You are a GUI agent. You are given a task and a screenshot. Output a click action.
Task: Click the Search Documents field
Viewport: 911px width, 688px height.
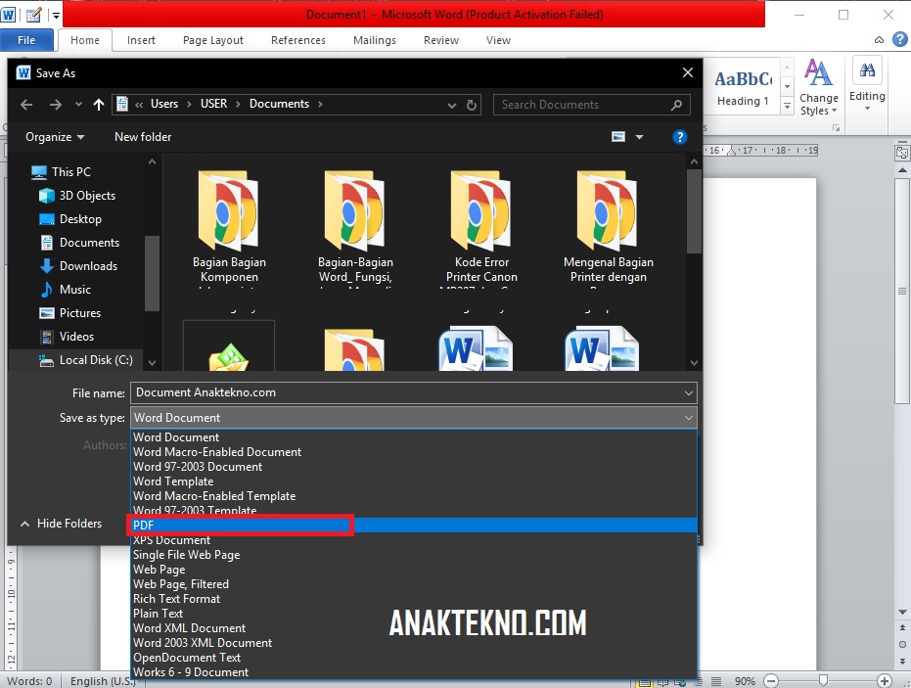point(591,105)
